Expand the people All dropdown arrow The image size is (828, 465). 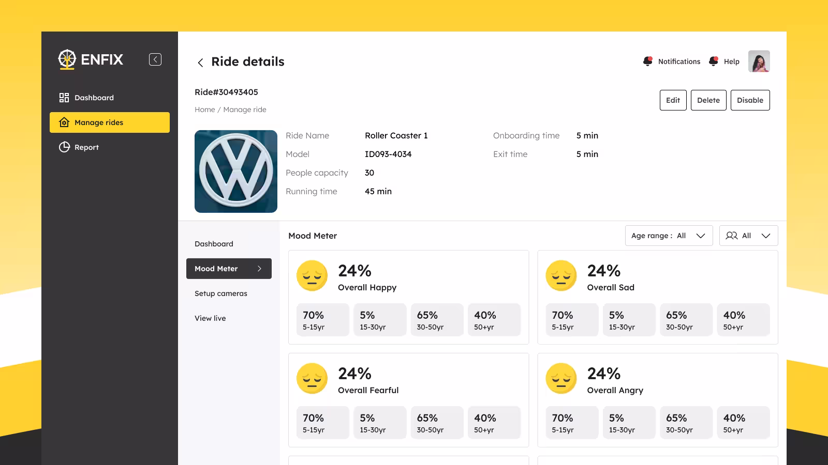click(766, 236)
